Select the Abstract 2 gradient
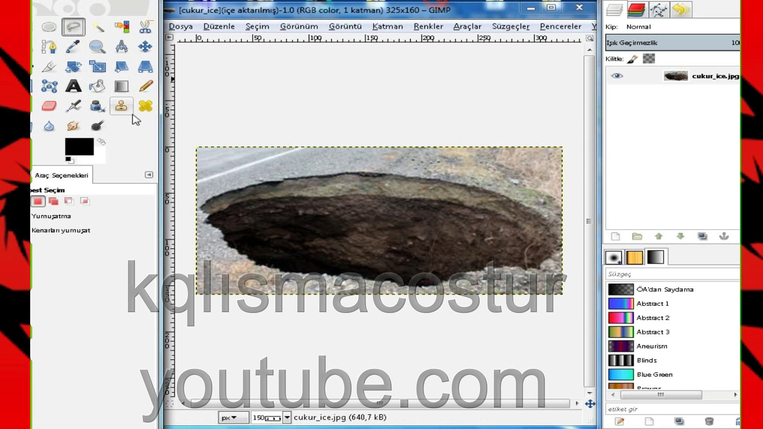This screenshot has height=429, width=763. 653,318
